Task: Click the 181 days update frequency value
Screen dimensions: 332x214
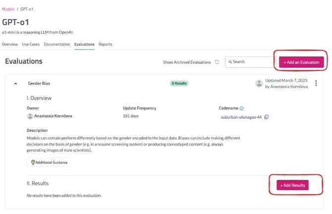Action: point(131,116)
